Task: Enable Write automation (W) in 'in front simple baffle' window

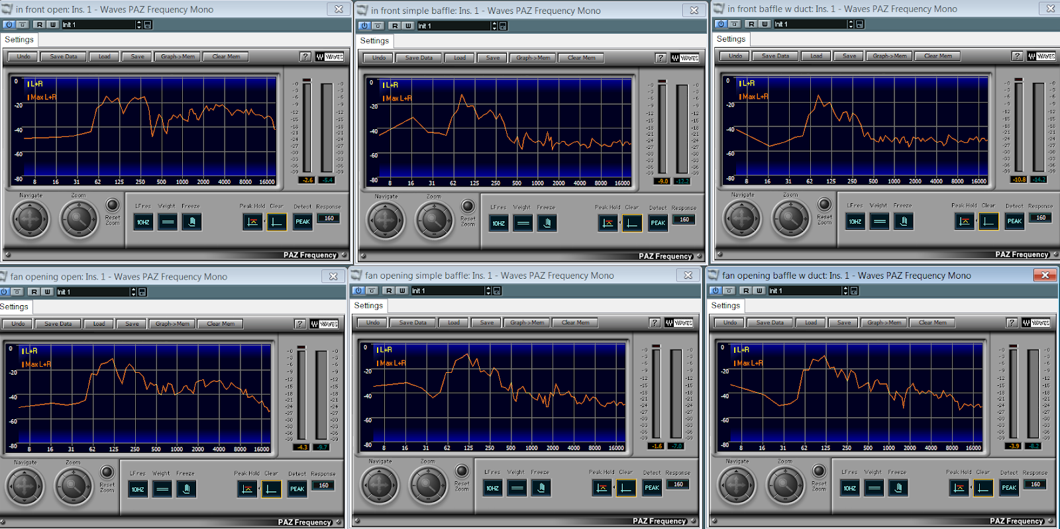Action: click(x=408, y=26)
